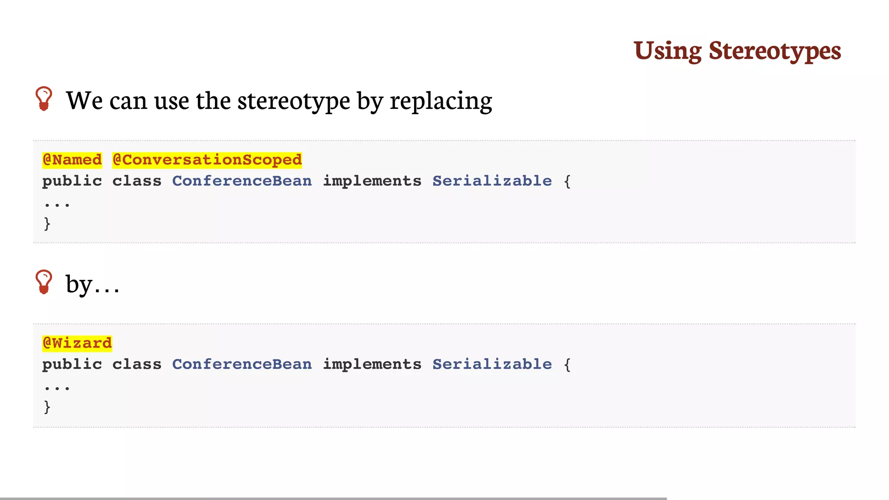Click ConferenceBean in the second code block

[x=242, y=364]
